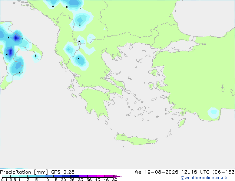Open the weatheronline.co.uk copyright link
235x181 pixels.
[x=204, y=178]
